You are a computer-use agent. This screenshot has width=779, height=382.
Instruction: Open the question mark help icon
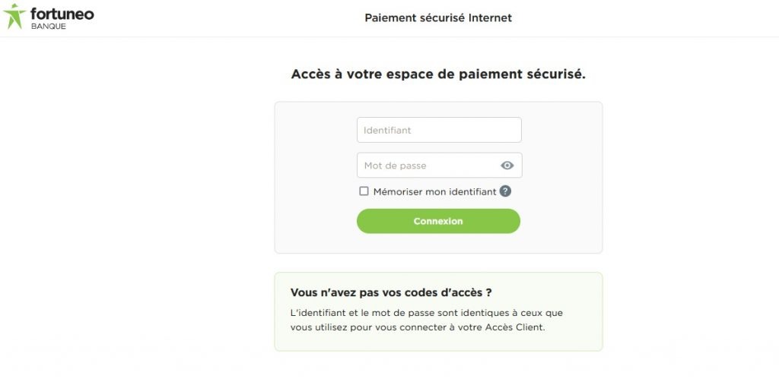505,191
